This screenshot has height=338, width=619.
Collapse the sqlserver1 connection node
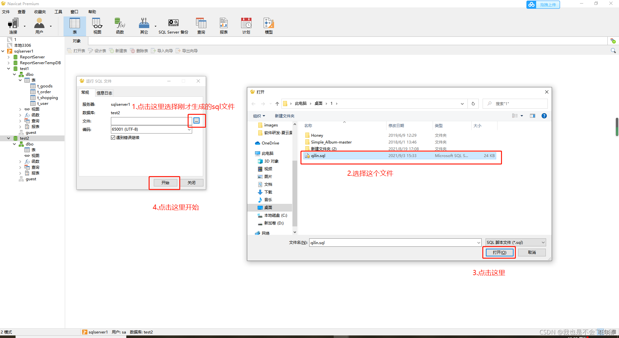coord(3,51)
